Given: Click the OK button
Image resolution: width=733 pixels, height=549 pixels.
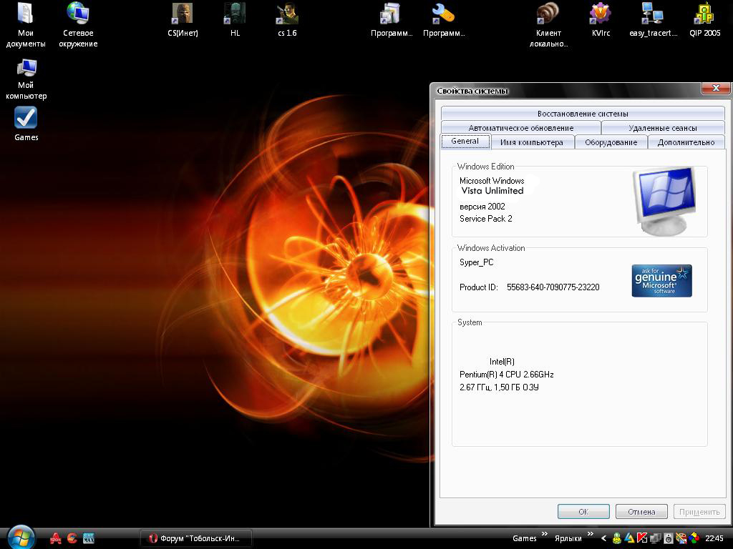Looking at the screenshot, I should click(x=583, y=512).
